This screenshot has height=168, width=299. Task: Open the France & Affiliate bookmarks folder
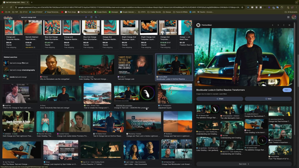click(180, 12)
